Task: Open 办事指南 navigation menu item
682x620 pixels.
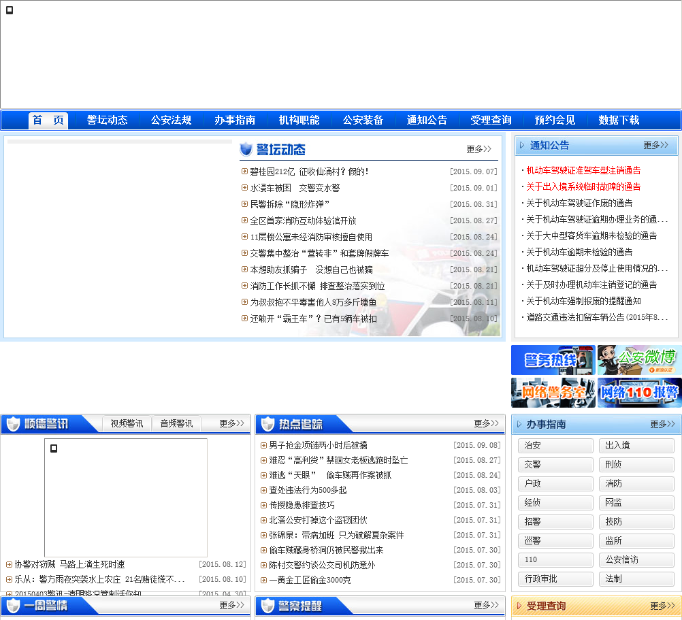Action: tap(235, 120)
